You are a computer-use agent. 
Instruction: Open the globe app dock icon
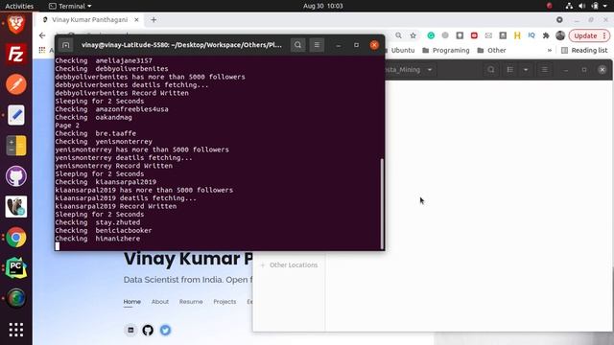[x=16, y=298]
